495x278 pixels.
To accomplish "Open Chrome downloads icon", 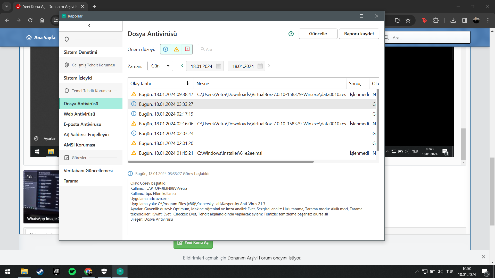I will coord(453,20).
